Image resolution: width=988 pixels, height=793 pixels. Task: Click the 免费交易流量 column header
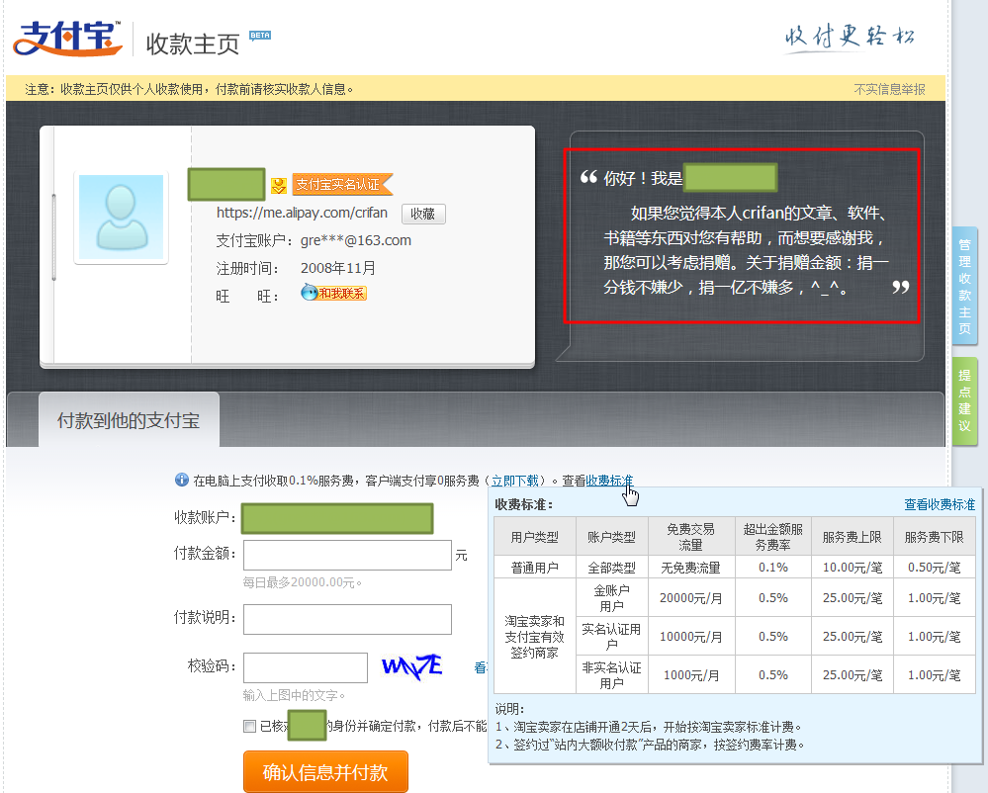[691, 537]
